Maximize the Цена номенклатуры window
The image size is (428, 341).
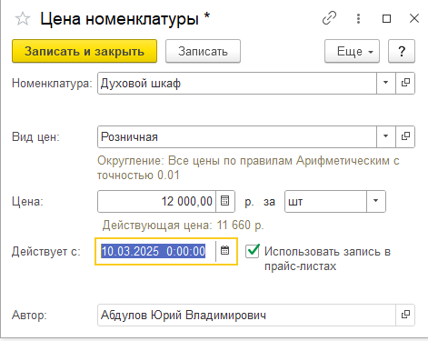coord(386,19)
